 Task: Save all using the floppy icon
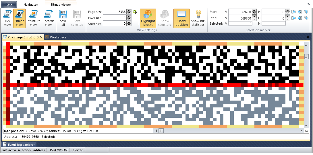63,18
